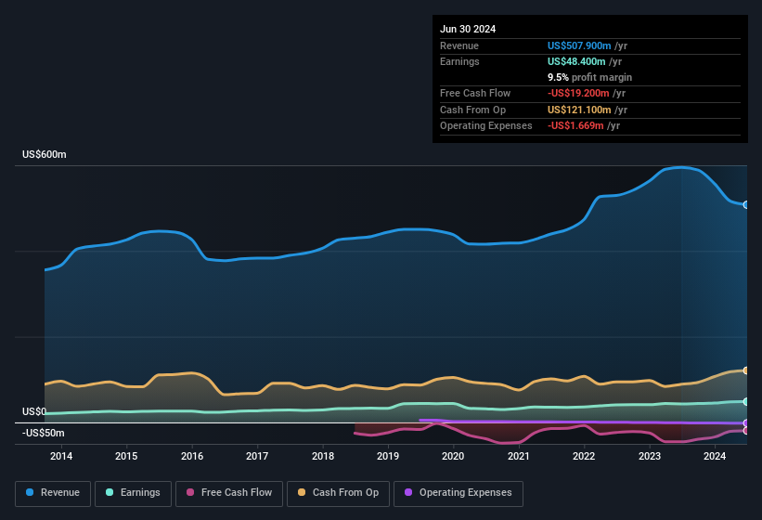Click the US$121.100m cash from op value
Viewport: 762px width, 520px height.
[579, 110]
